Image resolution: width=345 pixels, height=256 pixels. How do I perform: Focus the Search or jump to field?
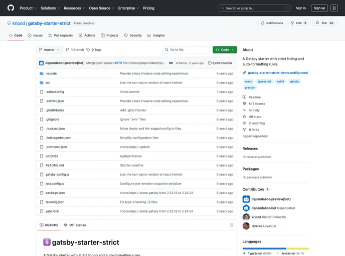pos(255,8)
